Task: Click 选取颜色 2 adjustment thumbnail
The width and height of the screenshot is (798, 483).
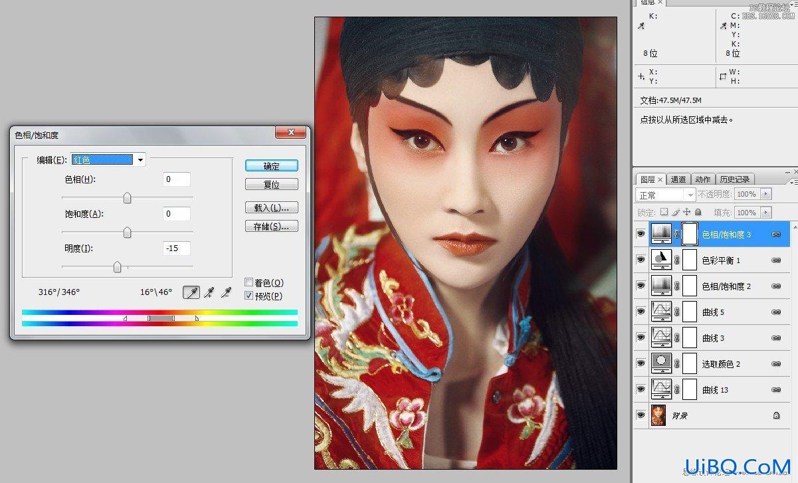Action: pyautogui.click(x=660, y=363)
